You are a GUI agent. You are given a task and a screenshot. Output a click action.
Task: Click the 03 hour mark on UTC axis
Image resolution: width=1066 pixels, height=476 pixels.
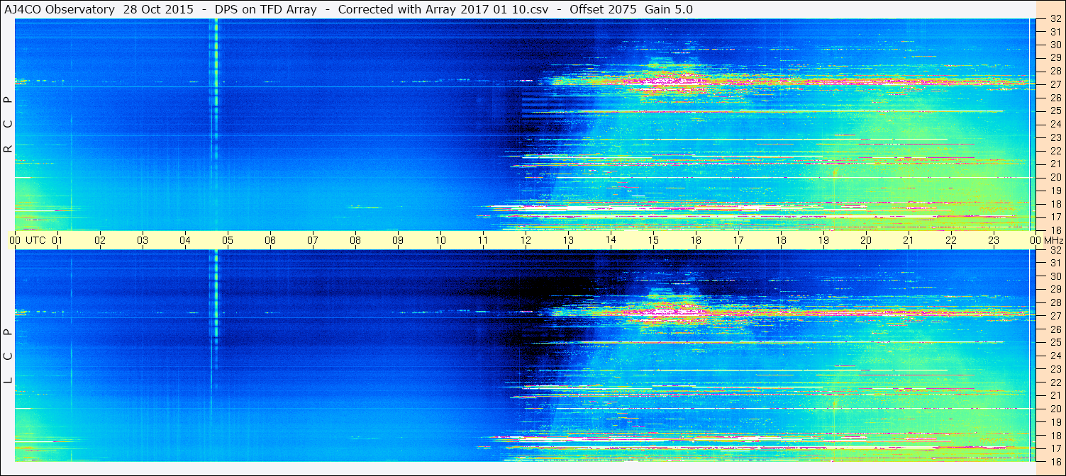pos(143,240)
